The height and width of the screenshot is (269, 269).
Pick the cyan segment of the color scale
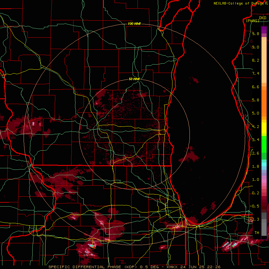point(264,164)
